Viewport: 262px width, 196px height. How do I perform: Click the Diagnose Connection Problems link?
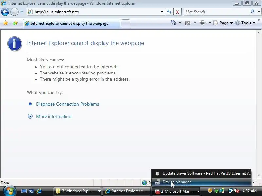coord(67,104)
